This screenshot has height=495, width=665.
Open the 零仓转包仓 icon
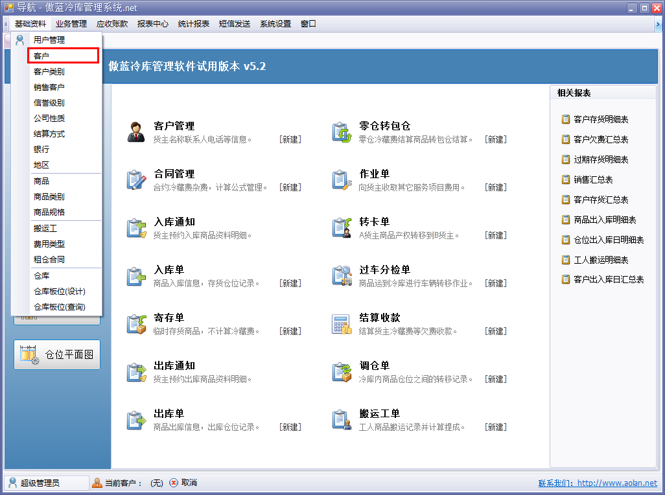pos(342,132)
